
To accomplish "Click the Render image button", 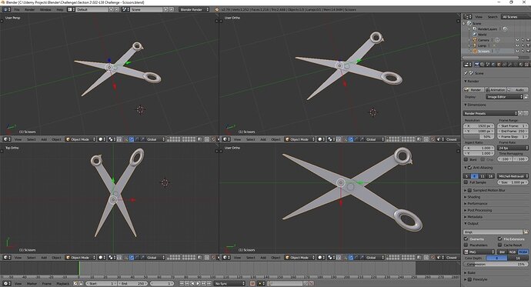I will click(x=473, y=90).
